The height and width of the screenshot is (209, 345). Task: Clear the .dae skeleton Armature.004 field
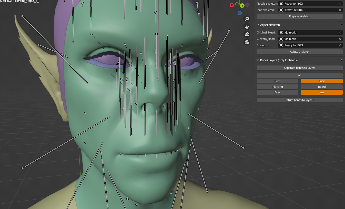[340, 10]
